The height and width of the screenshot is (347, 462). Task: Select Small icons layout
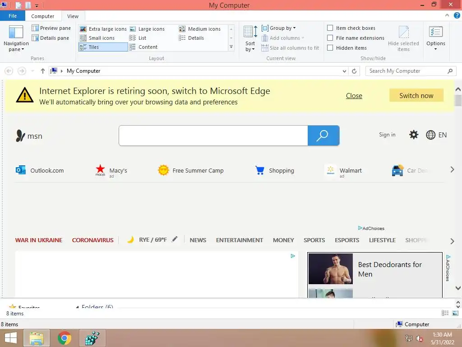(97, 38)
